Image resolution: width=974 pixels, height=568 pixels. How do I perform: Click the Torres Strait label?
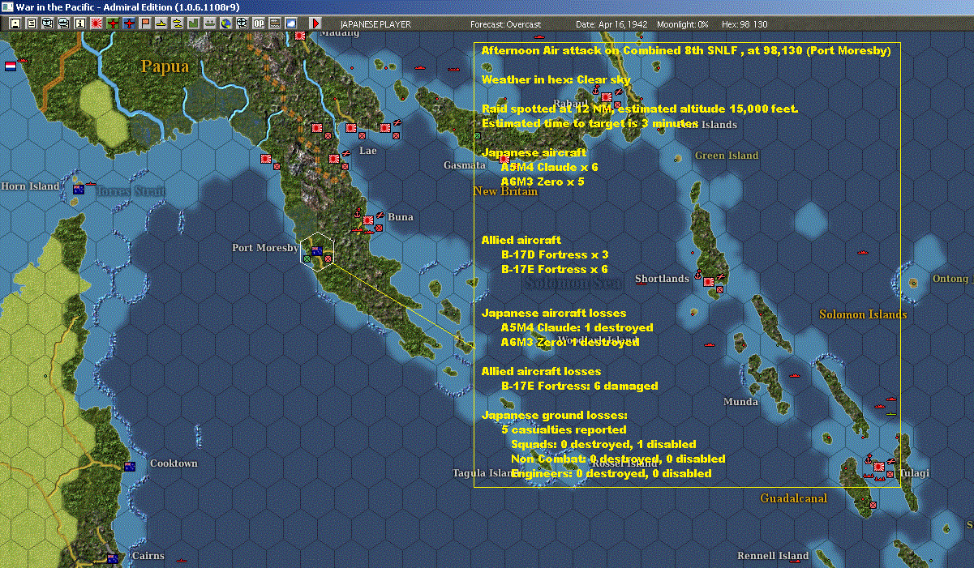131,192
